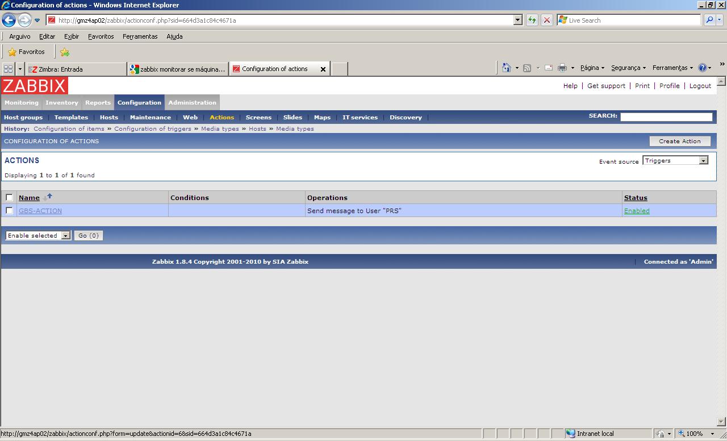Go to Templates submenu
Viewport: 727px width, 441px height.
pos(71,118)
